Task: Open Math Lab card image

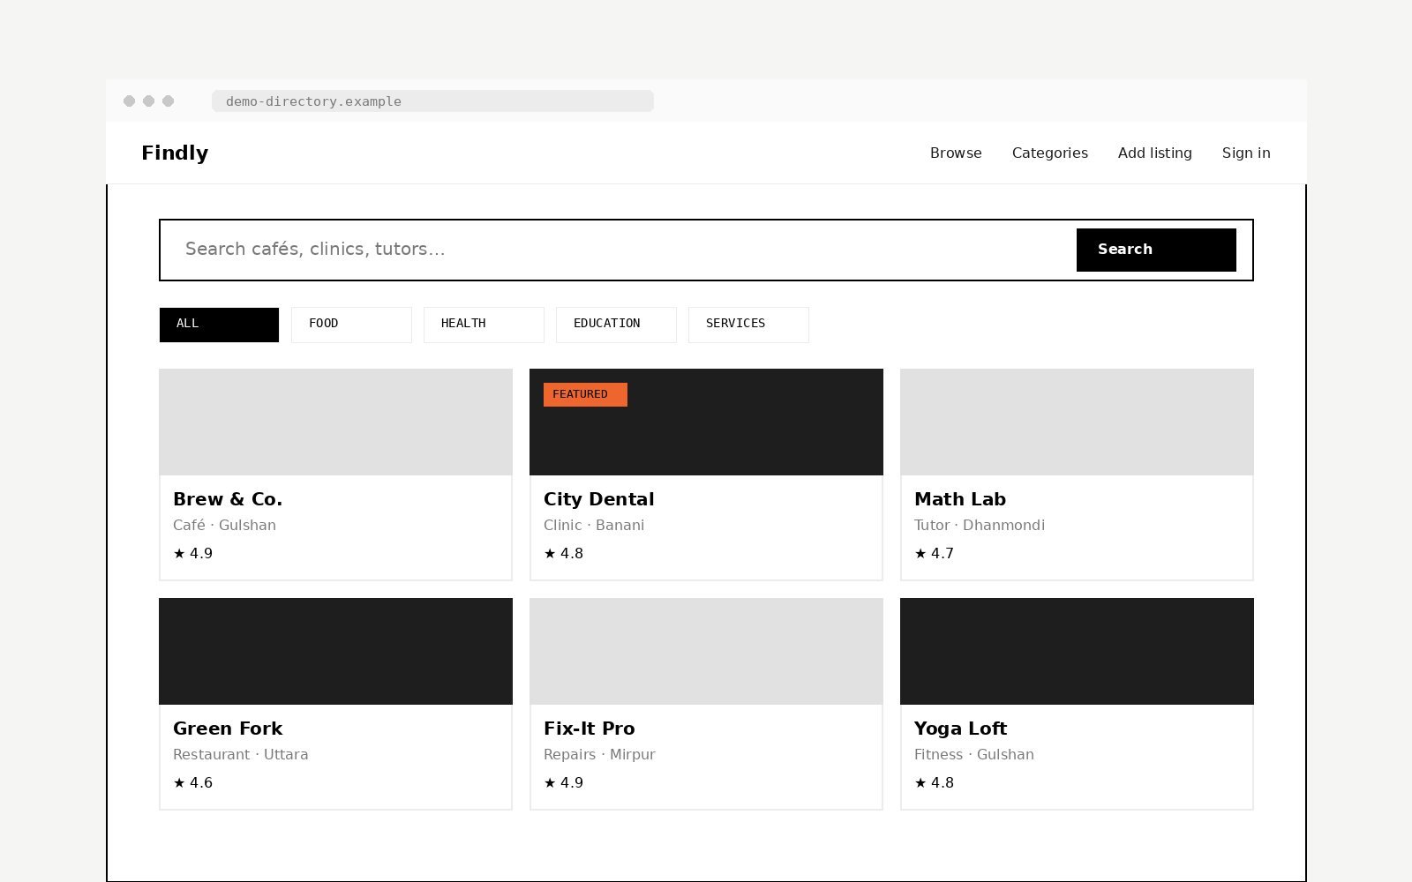Action: pos(1077,422)
